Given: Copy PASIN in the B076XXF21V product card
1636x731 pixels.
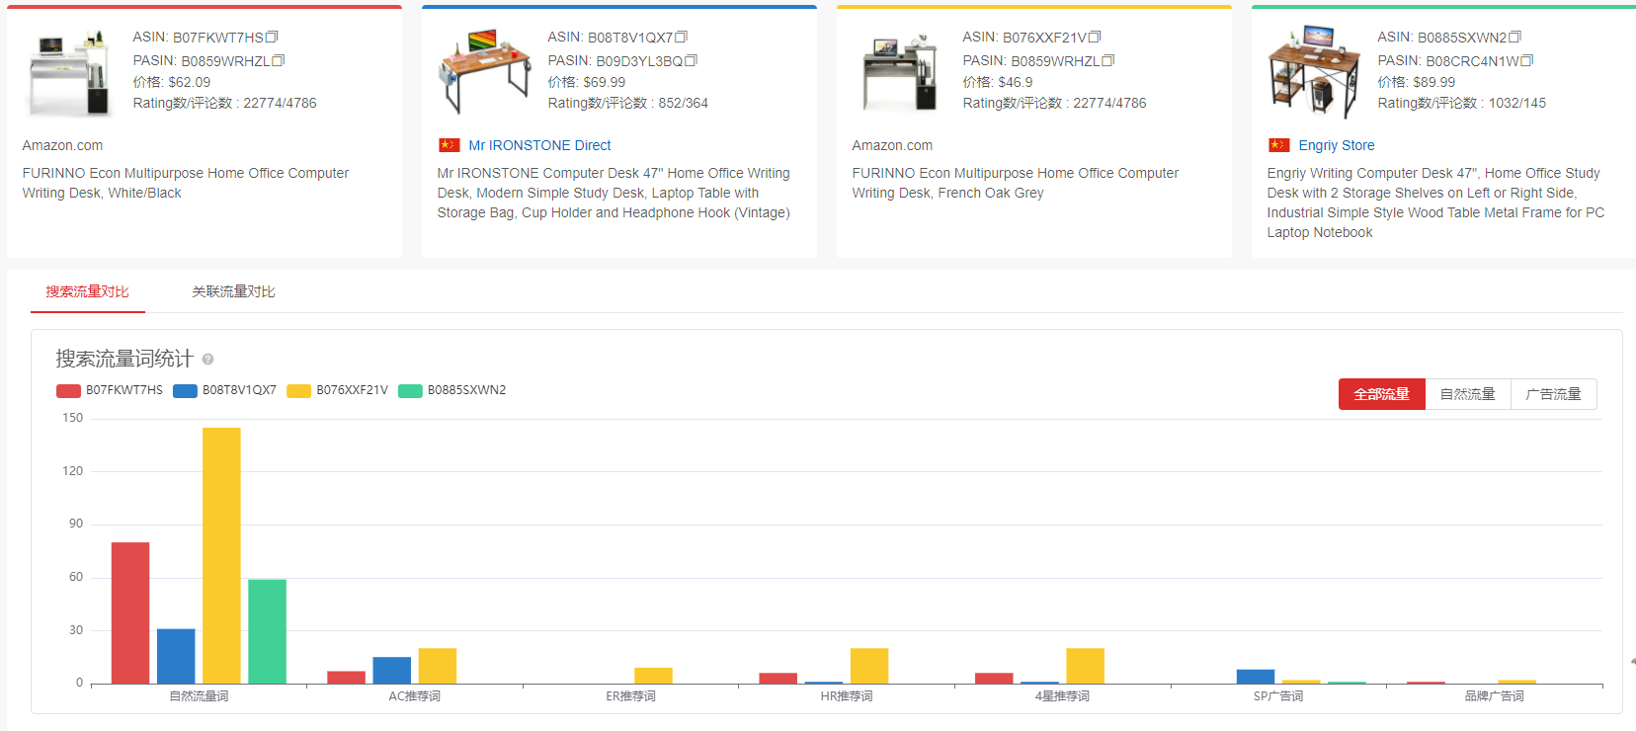Looking at the screenshot, I should click(x=1108, y=61).
